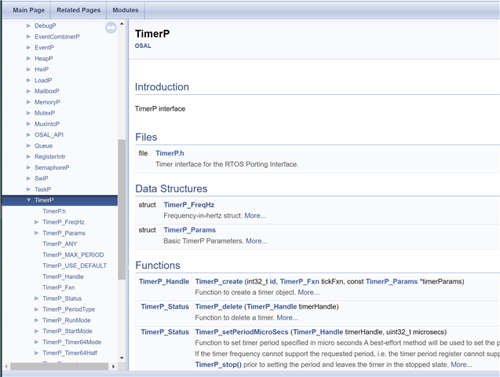
Task: Select MemoryP in navigation tree
Action: point(47,102)
